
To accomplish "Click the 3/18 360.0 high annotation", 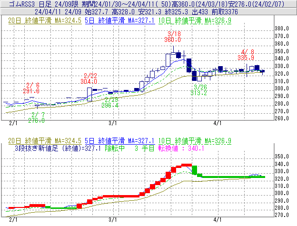I will coord(173,37).
